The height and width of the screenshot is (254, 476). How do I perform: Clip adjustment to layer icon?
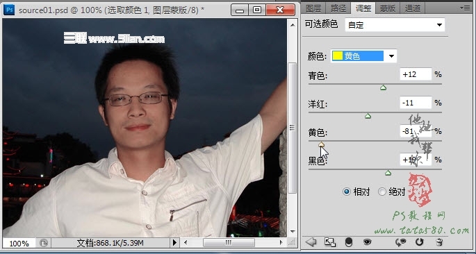349,242
